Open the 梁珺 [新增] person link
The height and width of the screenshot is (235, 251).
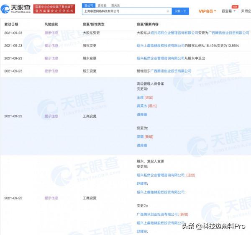(140, 137)
